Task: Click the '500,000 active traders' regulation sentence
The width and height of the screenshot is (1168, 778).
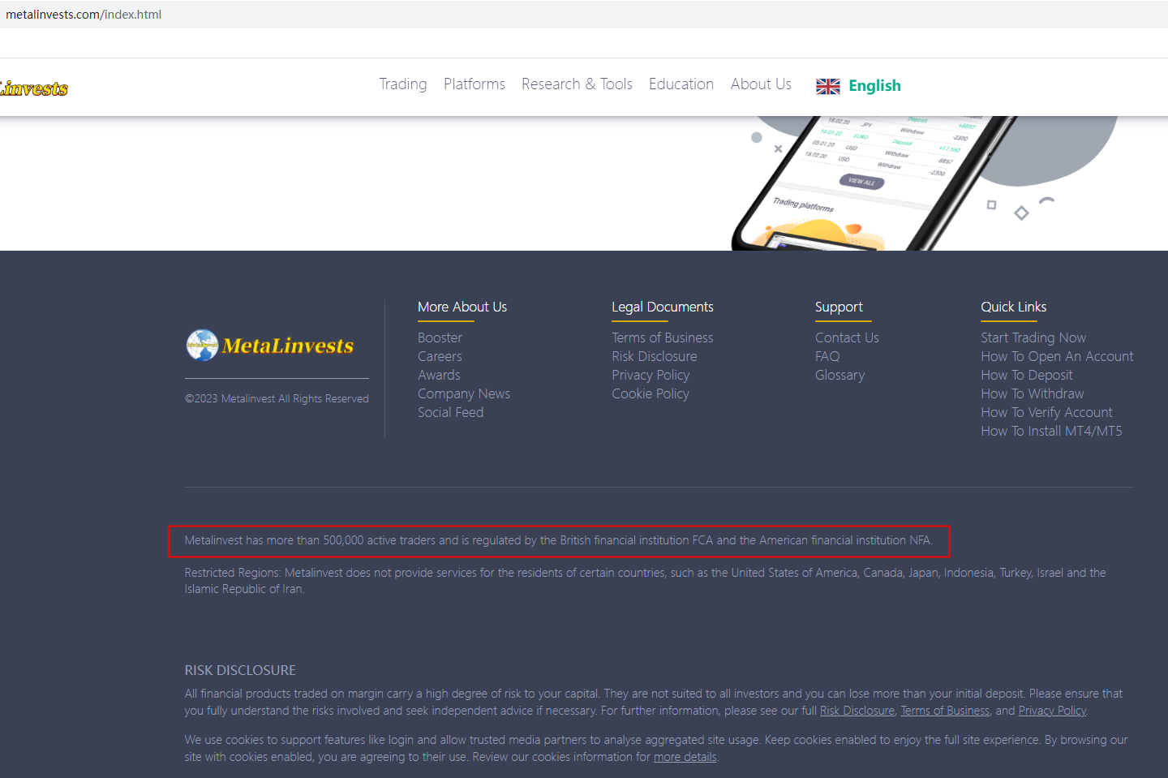Action: [x=559, y=540]
